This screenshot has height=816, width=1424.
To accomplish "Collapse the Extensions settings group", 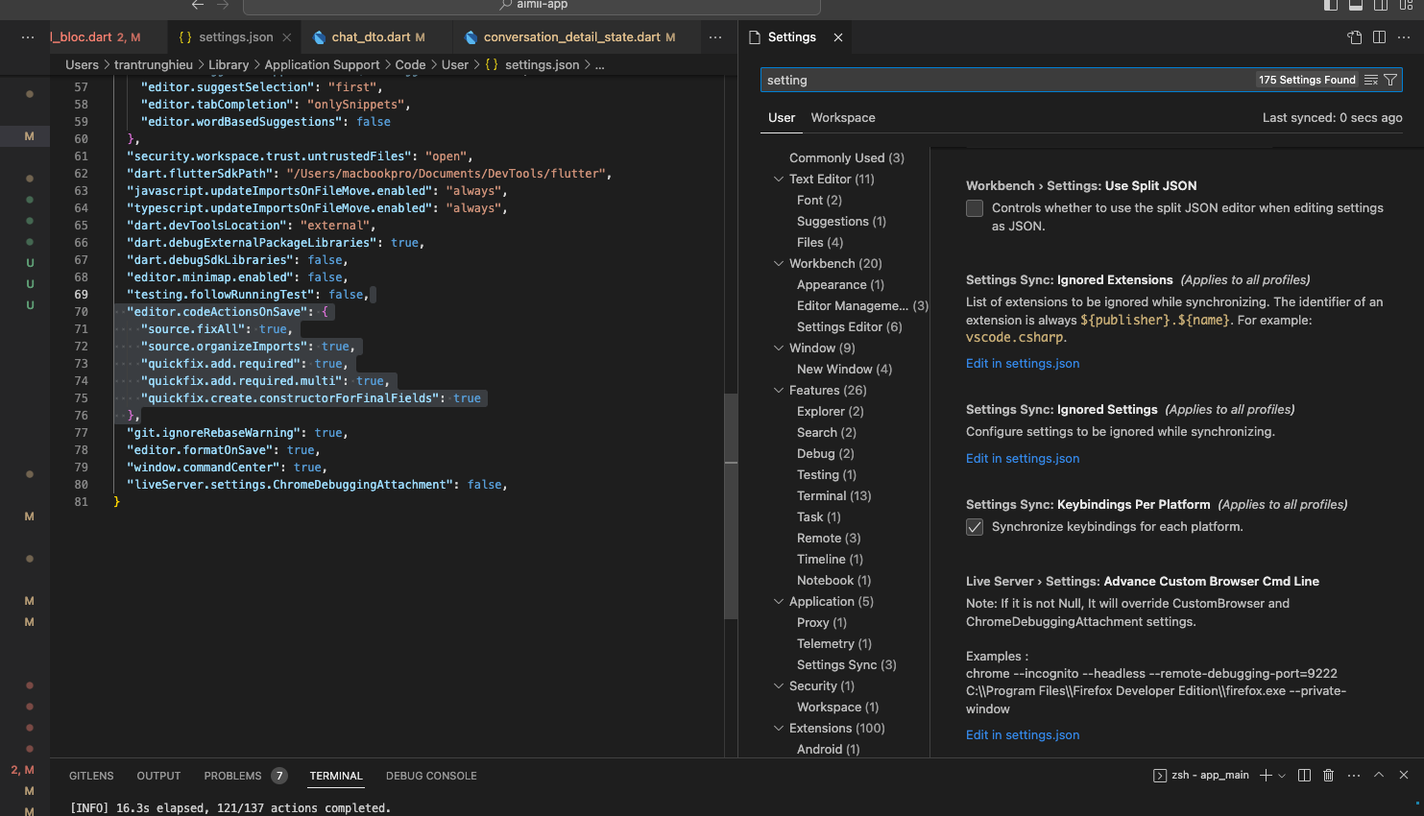I will pos(779,728).
